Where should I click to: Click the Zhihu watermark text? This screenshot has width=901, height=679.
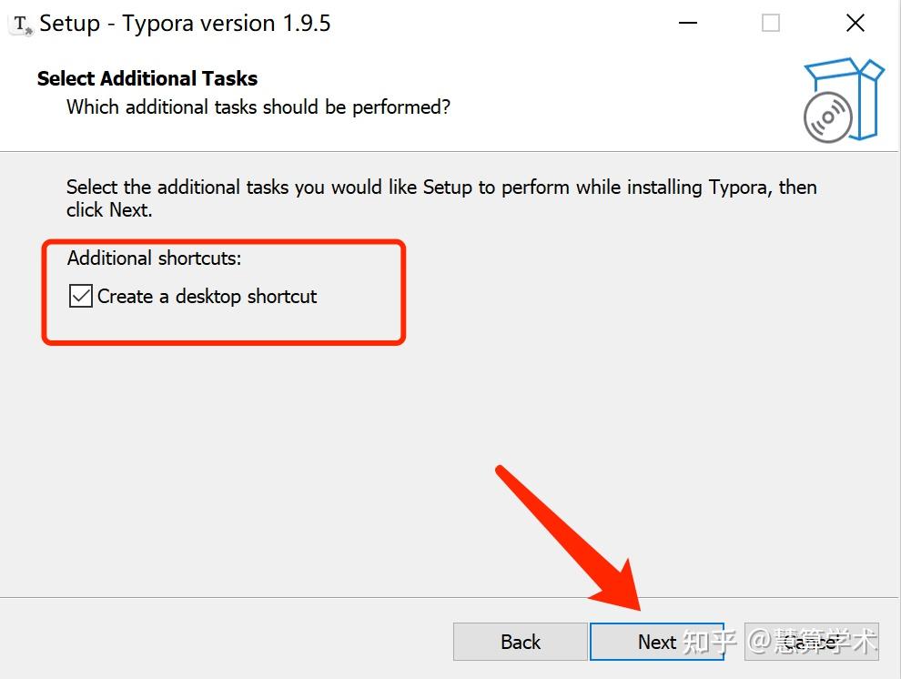780,641
